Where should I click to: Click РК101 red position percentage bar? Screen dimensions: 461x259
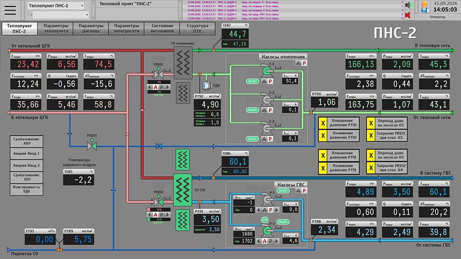click(159, 82)
